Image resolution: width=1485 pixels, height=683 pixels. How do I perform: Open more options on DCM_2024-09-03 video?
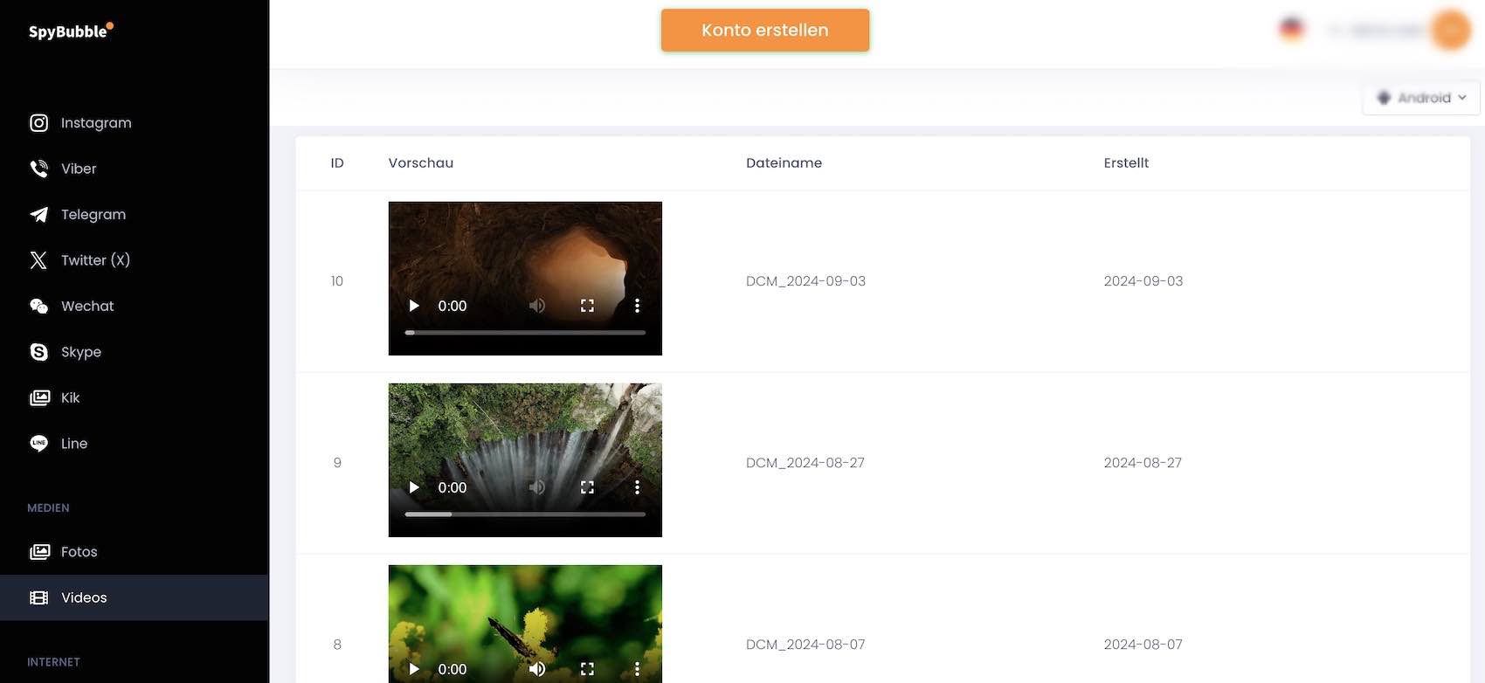pyautogui.click(x=637, y=306)
